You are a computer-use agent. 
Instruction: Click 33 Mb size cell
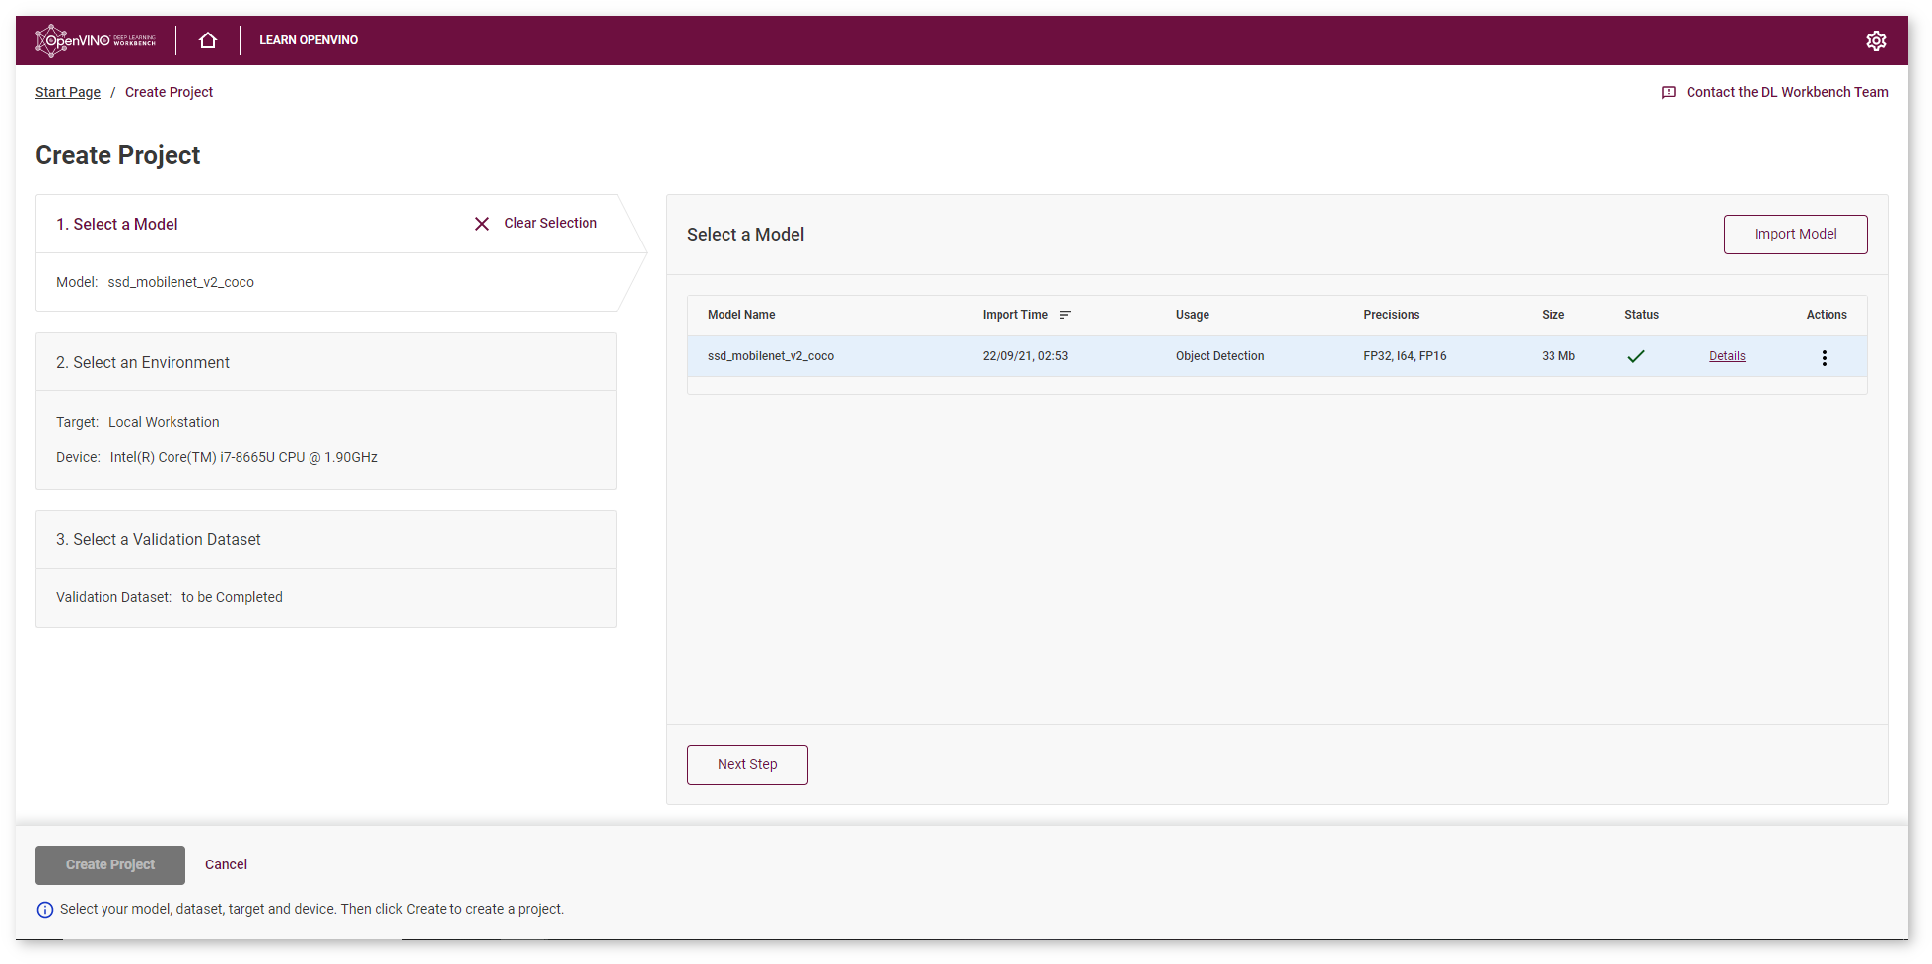(x=1557, y=356)
